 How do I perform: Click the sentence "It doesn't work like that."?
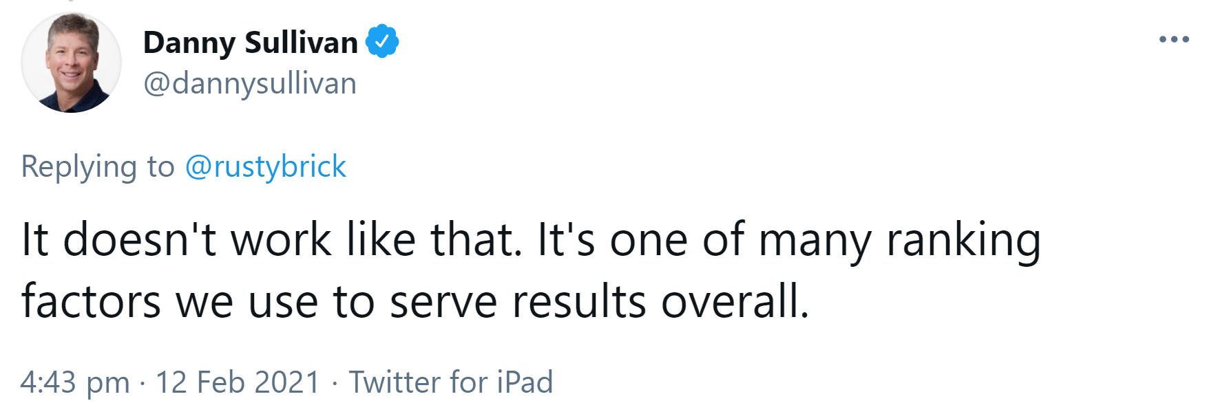coord(272,239)
